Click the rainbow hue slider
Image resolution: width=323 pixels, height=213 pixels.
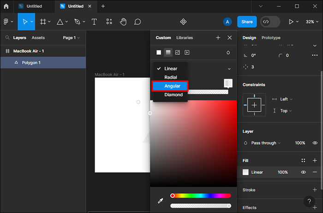200,196
